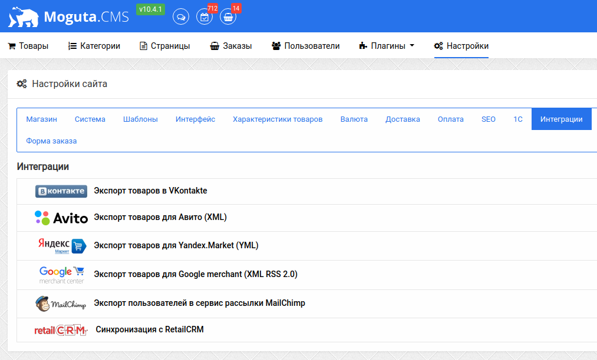
Task: Click the Настройки сайта heading
Action: (x=70, y=84)
